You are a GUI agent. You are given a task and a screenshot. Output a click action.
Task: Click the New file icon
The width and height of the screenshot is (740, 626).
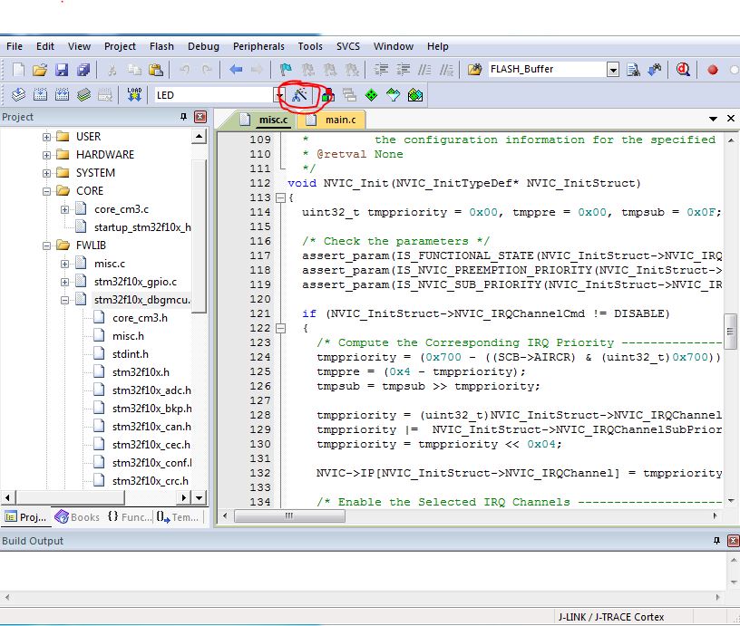(18, 70)
